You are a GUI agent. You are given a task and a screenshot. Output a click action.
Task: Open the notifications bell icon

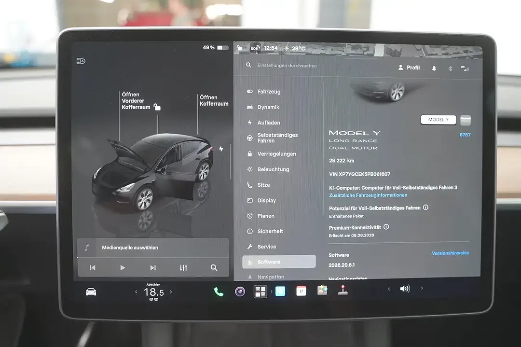pos(434,69)
